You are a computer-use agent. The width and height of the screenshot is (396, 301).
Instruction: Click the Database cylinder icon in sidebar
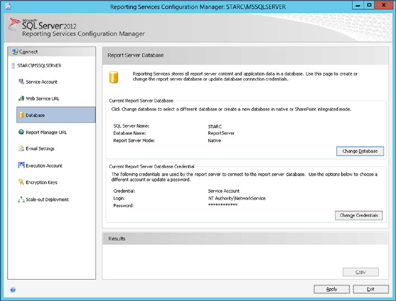[21, 115]
